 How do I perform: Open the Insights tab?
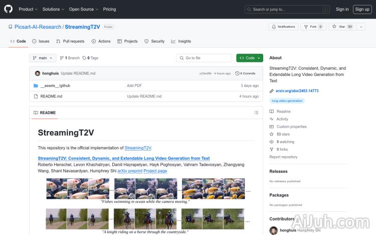[x=181, y=41]
